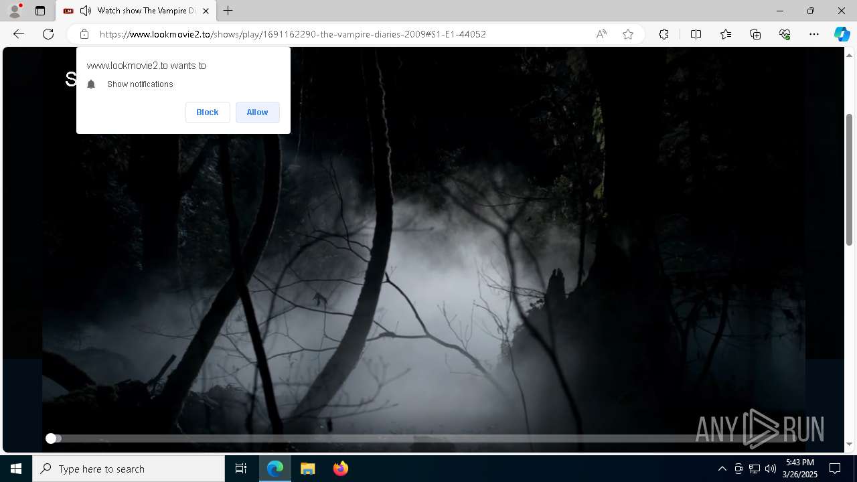Click the Type here to search box
Viewport: 857px width, 482px height.
tap(129, 469)
